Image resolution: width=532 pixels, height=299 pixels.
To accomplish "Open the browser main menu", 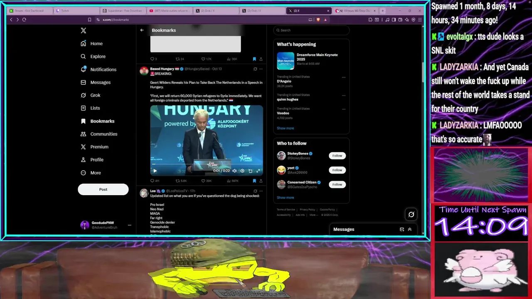I will click(x=420, y=20).
